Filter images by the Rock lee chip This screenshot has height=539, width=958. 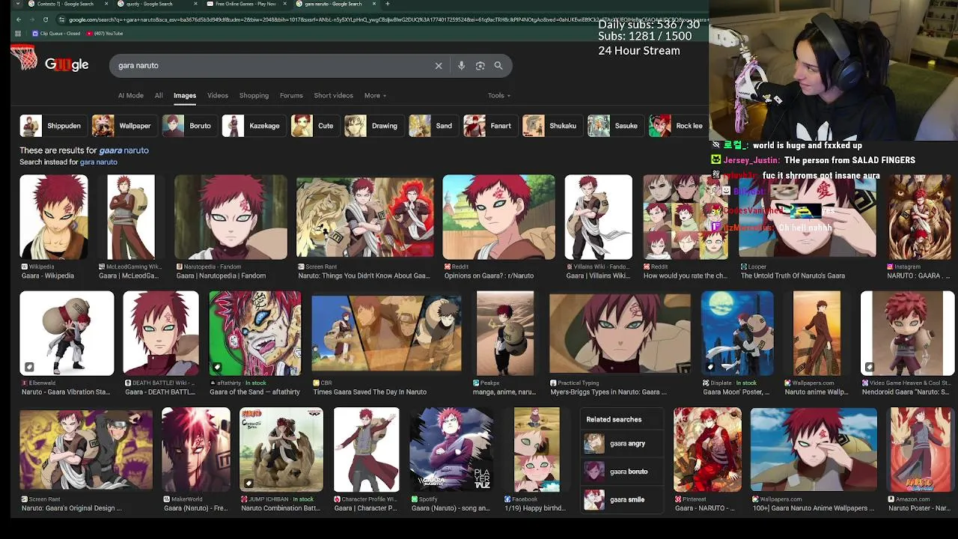(677, 126)
